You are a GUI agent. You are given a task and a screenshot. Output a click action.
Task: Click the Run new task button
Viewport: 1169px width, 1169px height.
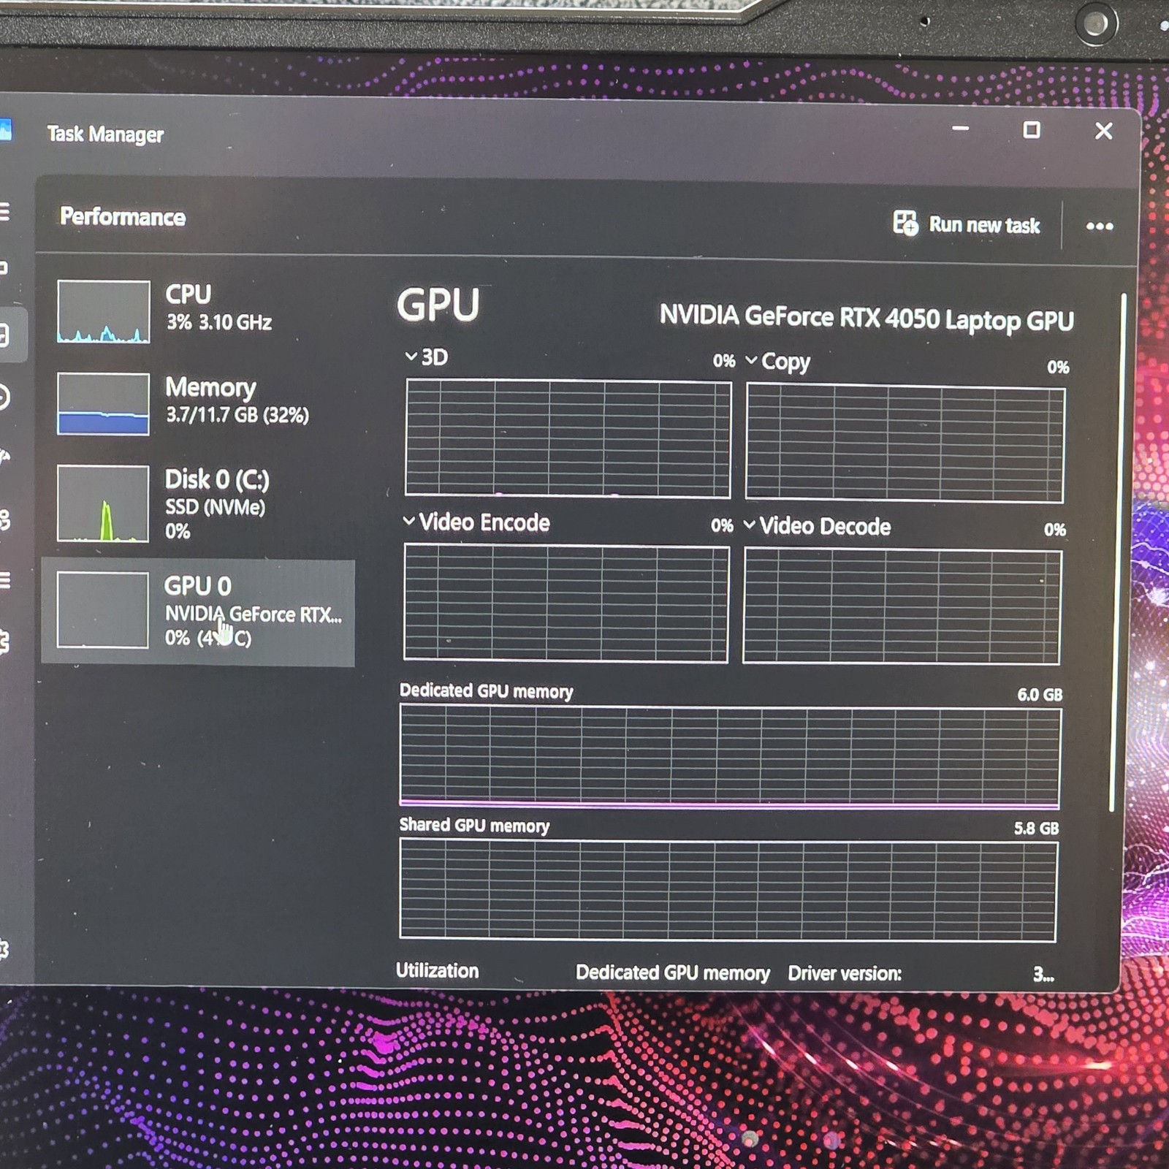[x=966, y=224]
